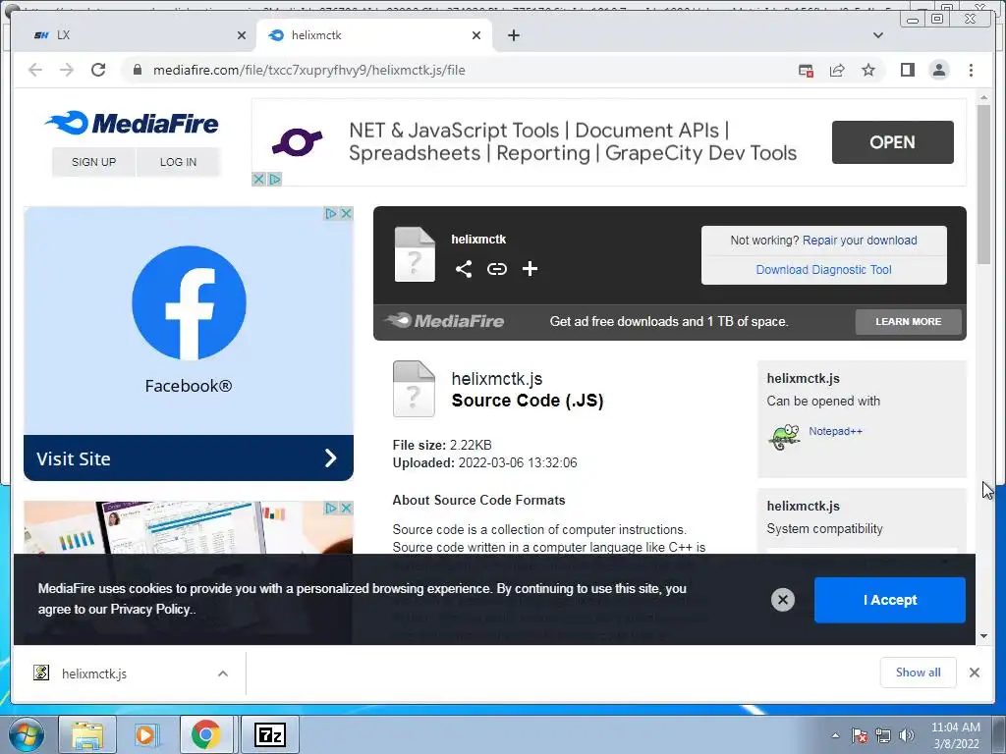Reload the MediaFire page
1006x754 pixels.
(x=98, y=70)
